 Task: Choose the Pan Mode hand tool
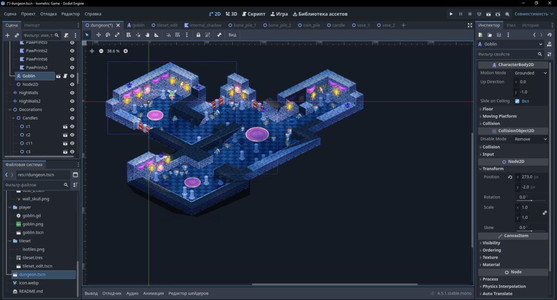[x=147, y=35]
